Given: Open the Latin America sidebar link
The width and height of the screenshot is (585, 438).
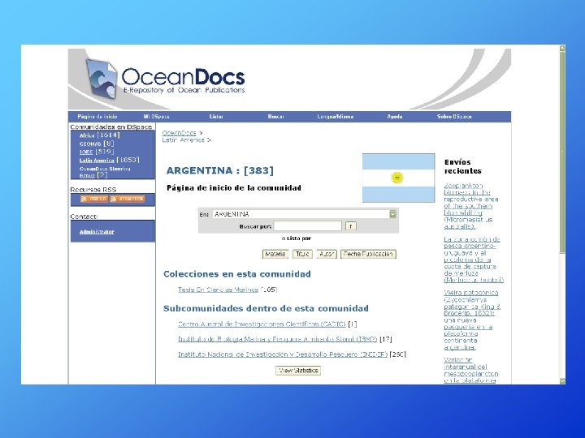Looking at the screenshot, I should click(x=97, y=160).
